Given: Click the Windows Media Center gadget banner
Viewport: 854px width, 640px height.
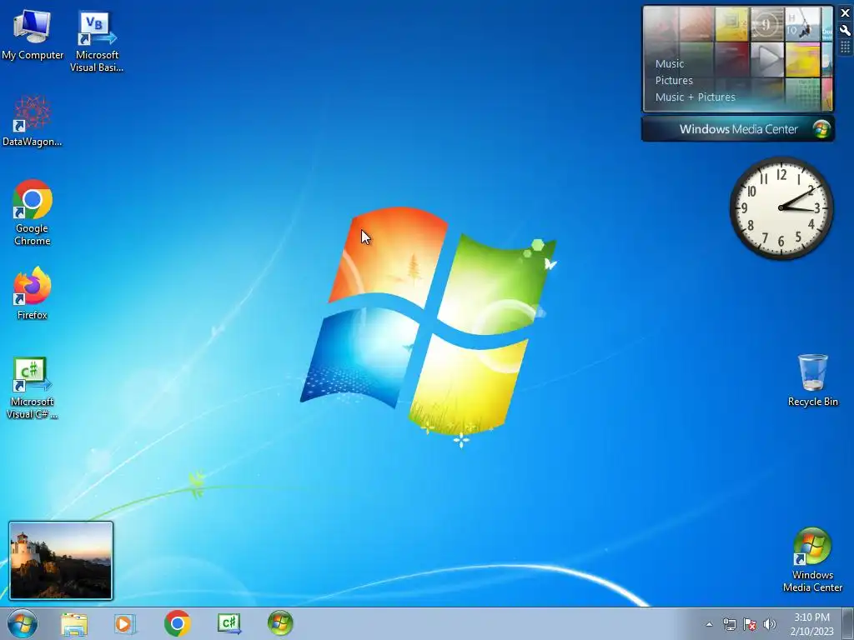Looking at the screenshot, I should [x=738, y=129].
